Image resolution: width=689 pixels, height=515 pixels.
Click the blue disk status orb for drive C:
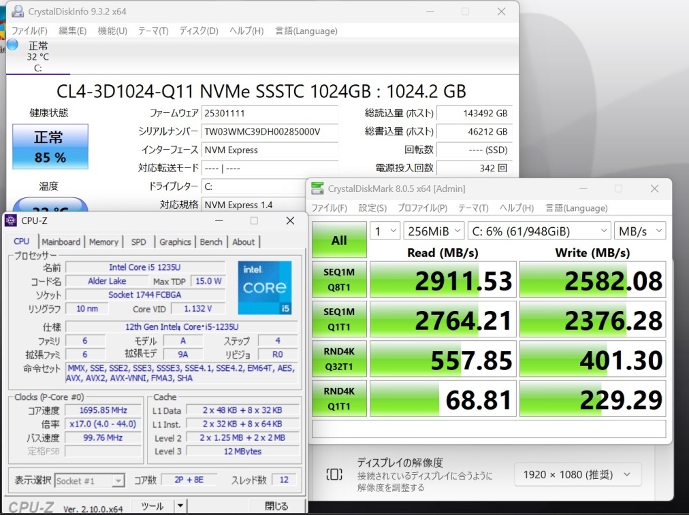pos(12,44)
